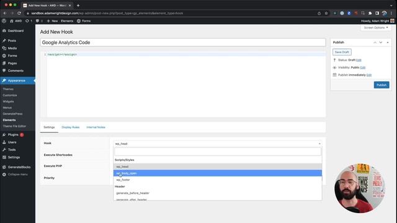Open Tools in the sidebar
The width and height of the screenshot is (397, 223).
[x=12, y=150]
